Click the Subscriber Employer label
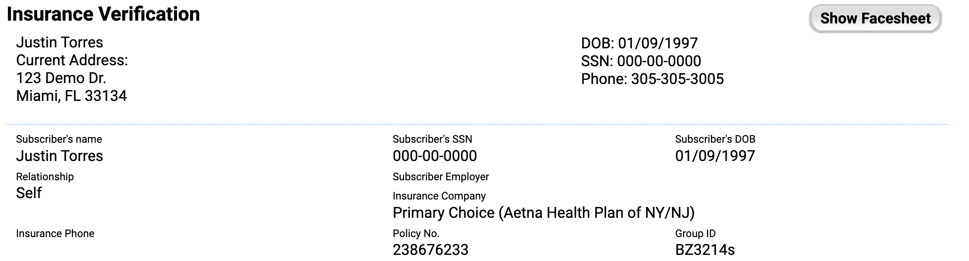 point(440,177)
